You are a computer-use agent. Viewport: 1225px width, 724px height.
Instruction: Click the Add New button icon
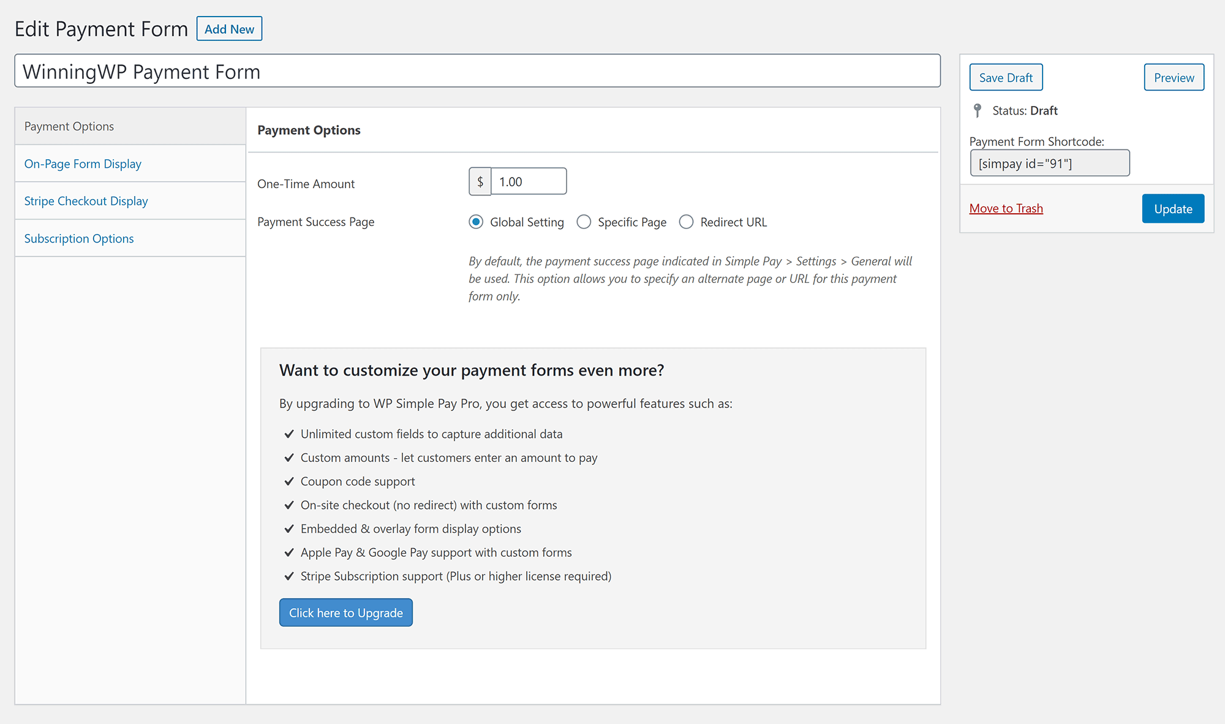pyautogui.click(x=229, y=28)
